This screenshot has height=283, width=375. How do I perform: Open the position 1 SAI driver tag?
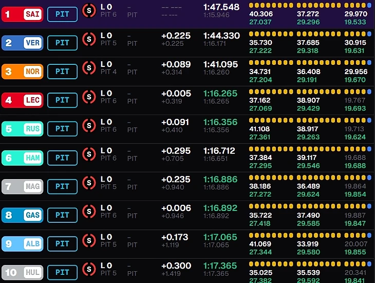[x=23, y=14]
